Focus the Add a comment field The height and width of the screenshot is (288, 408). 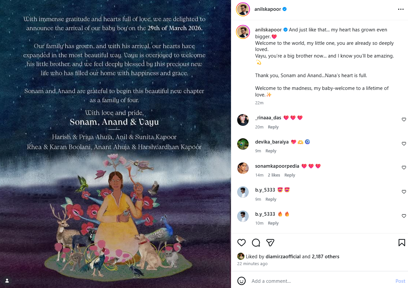[321, 281]
